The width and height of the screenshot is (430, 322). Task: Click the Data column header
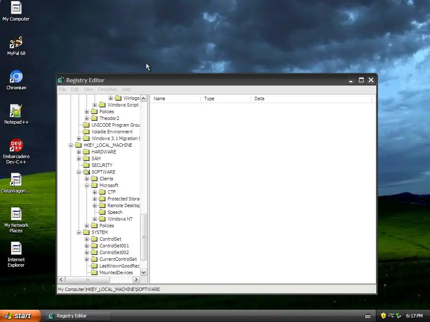(x=311, y=99)
